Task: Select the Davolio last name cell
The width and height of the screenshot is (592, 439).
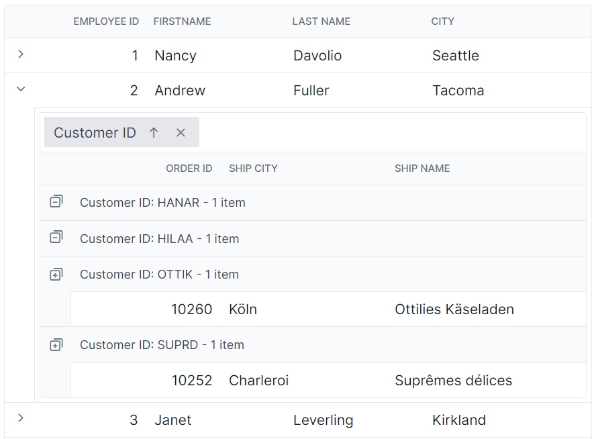Action: (317, 56)
